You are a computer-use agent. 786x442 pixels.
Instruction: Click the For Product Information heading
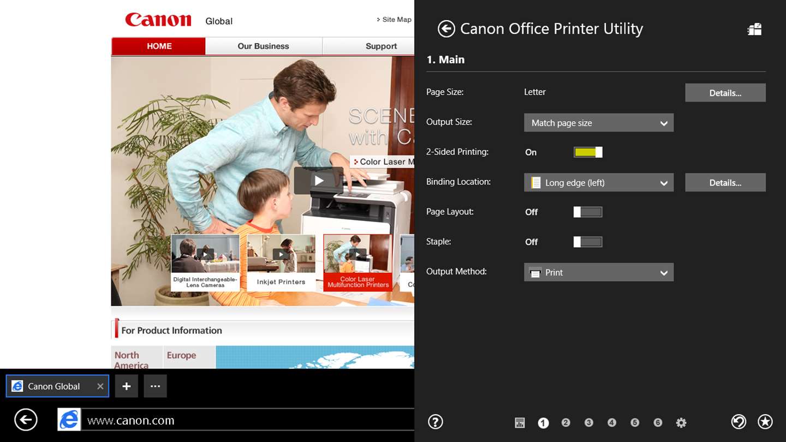(x=171, y=330)
